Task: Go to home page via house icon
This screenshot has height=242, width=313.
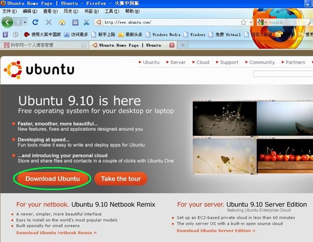Action: [x=62, y=22]
